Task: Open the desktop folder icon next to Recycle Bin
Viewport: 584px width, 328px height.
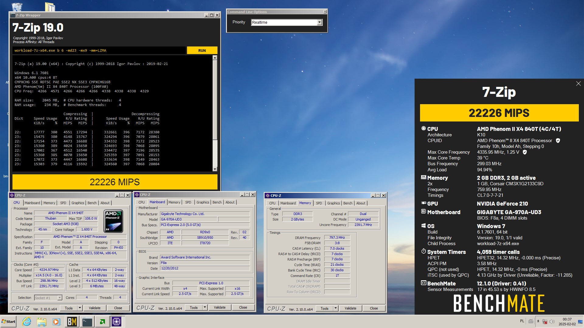Action: 50,7
